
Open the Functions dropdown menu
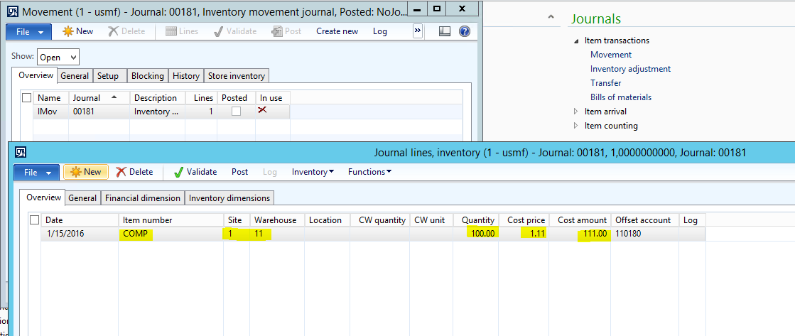point(369,172)
